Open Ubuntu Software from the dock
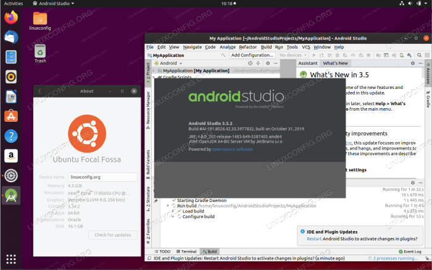The image size is (432, 270). (11, 116)
